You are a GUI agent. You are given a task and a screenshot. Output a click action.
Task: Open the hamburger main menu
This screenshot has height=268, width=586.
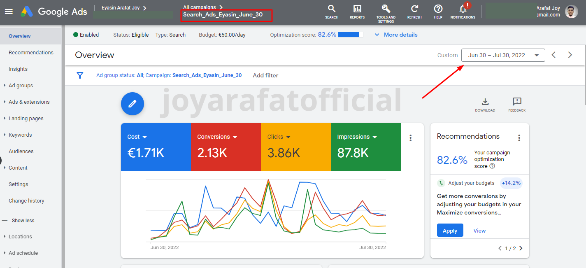[x=9, y=12]
